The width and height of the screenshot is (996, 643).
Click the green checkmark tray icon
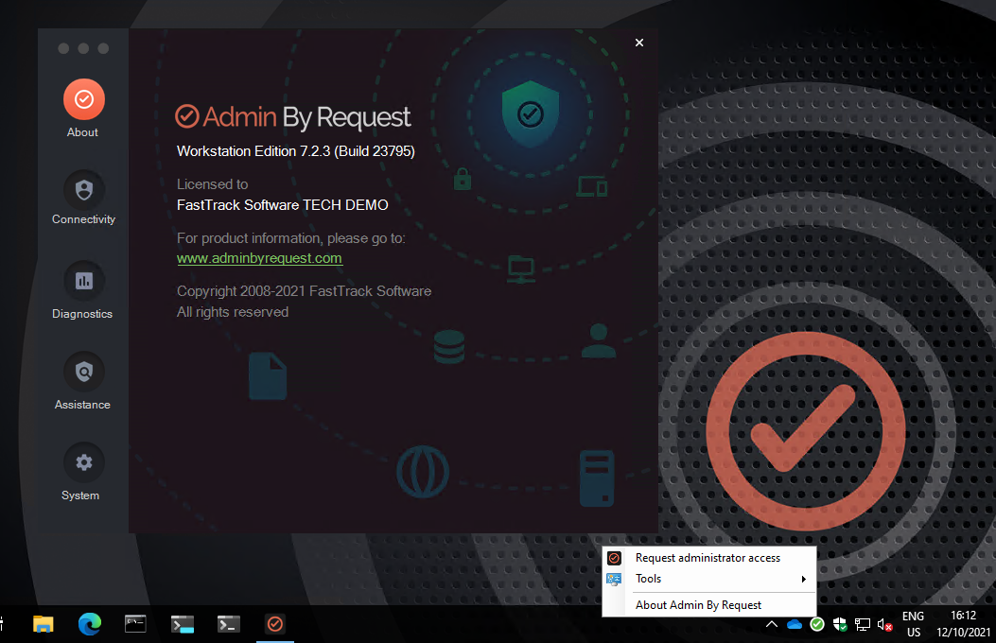817,625
